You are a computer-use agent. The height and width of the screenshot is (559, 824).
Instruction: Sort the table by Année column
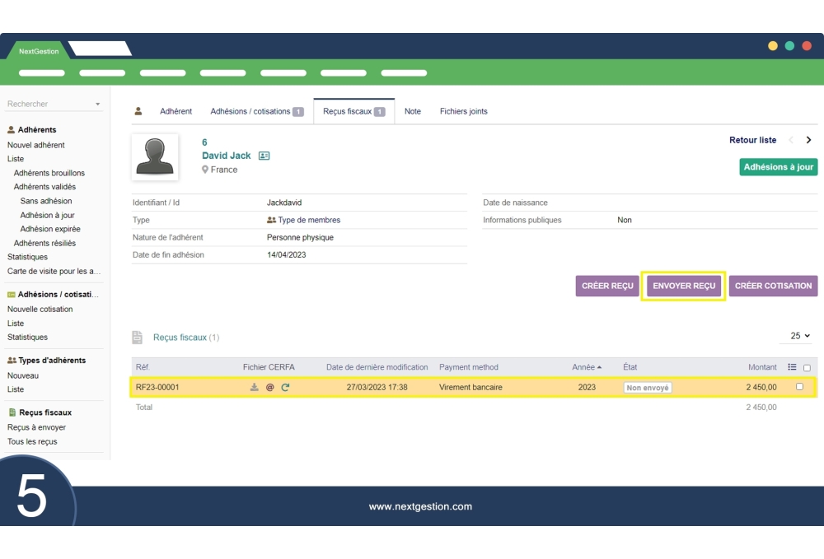[x=586, y=367]
